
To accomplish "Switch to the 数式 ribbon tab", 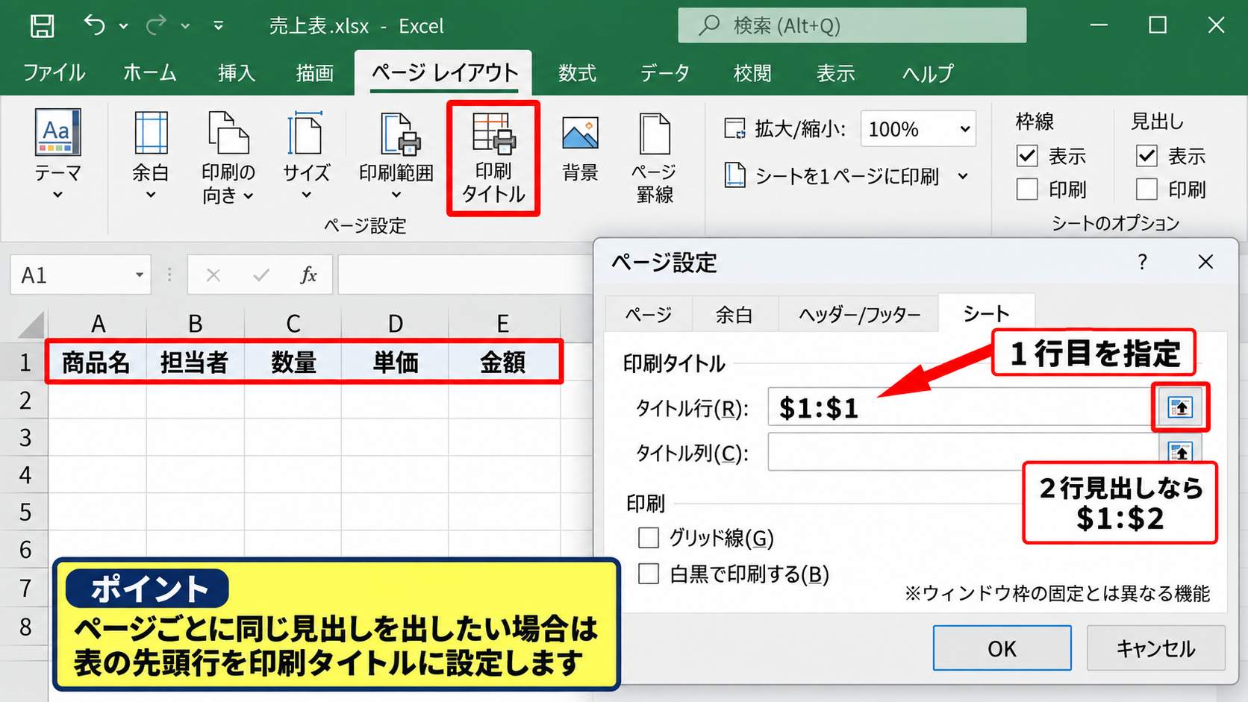I will pyautogui.click(x=577, y=73).
